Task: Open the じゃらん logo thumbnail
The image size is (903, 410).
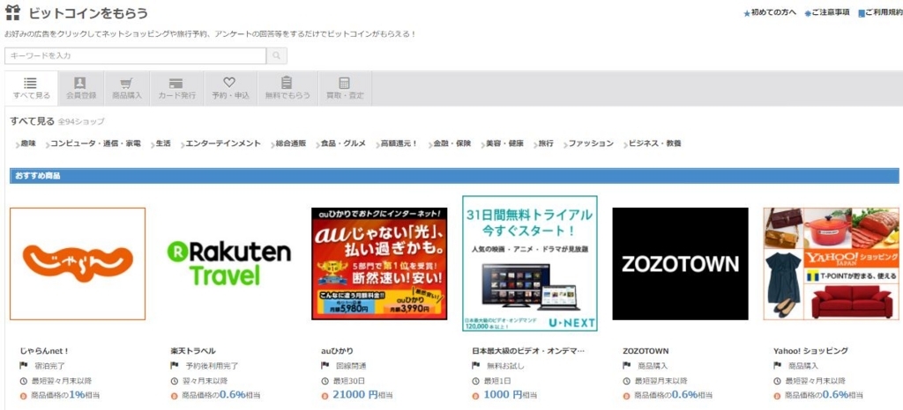Action: point(78,264)
